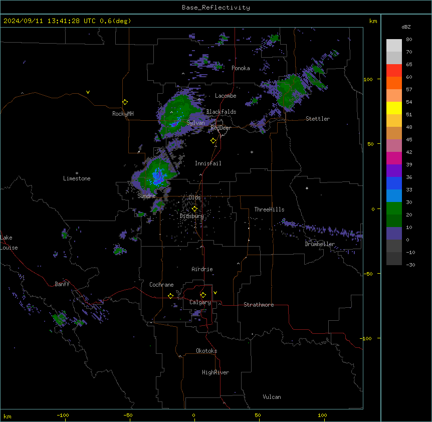
Task: Click the Sylvan label
Action: point(195,123)
